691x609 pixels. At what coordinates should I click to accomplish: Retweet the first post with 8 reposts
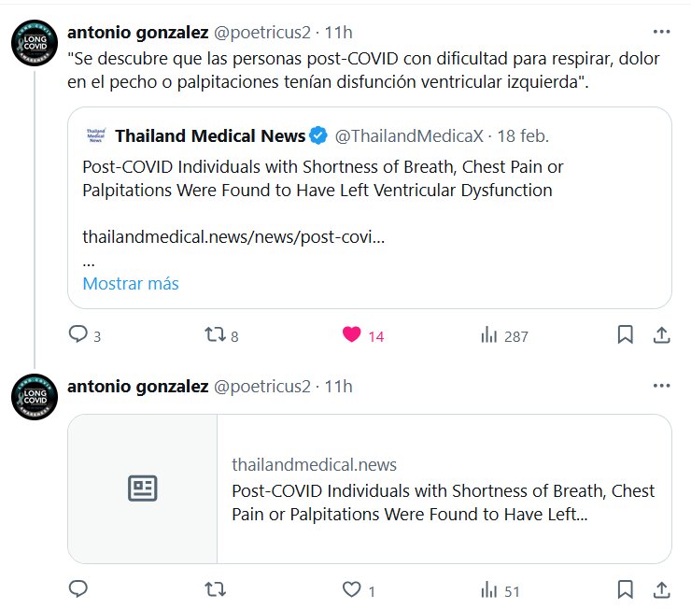215,334
